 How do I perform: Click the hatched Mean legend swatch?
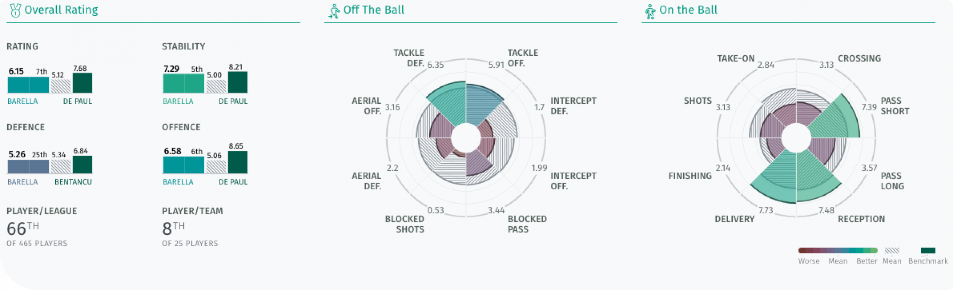point(892,250)
